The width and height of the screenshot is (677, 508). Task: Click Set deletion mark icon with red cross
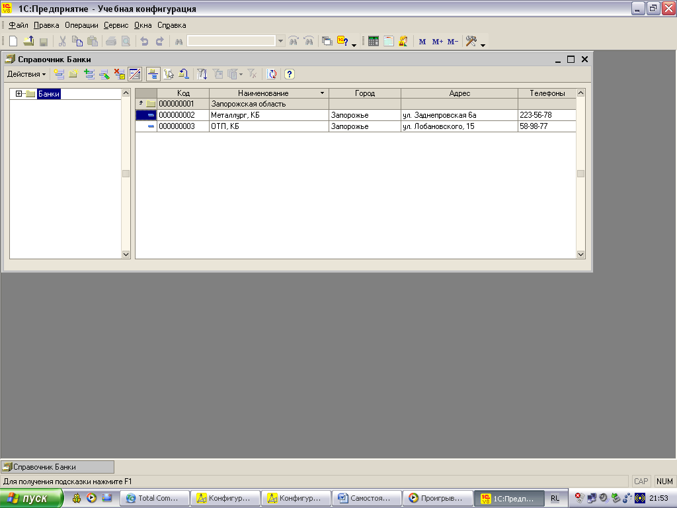click(x=119, y=74)
